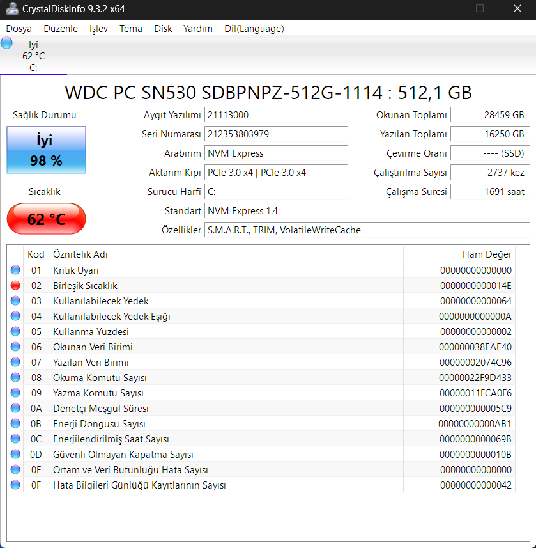536x548 pixels.
Task: Click the Yazılan Toplamı value 16250 GB
Action: [490, 134]
